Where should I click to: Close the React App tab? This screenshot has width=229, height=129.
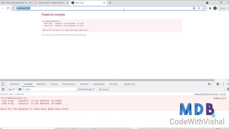104,3
